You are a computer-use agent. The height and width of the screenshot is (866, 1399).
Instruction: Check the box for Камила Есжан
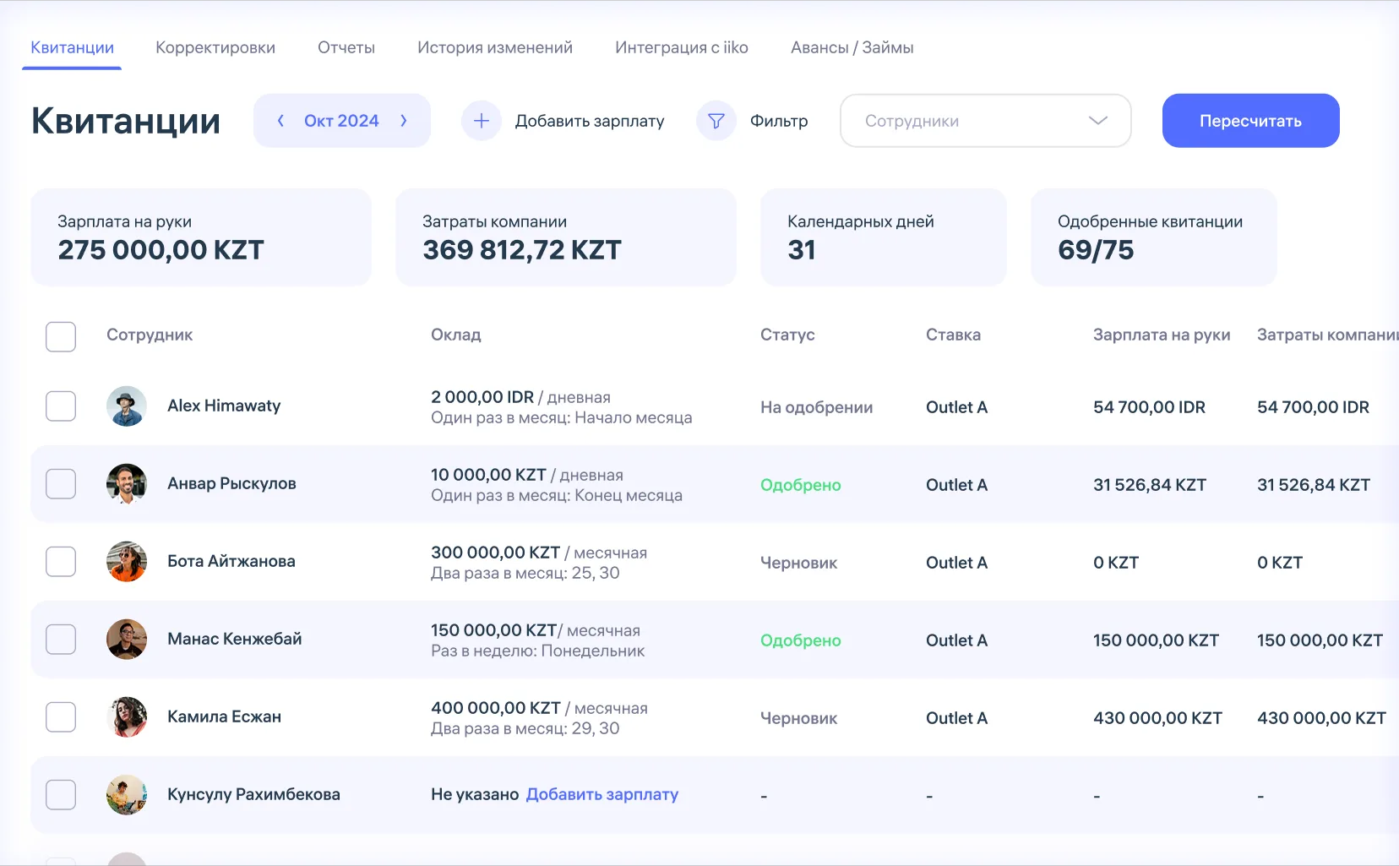point(61,717)
